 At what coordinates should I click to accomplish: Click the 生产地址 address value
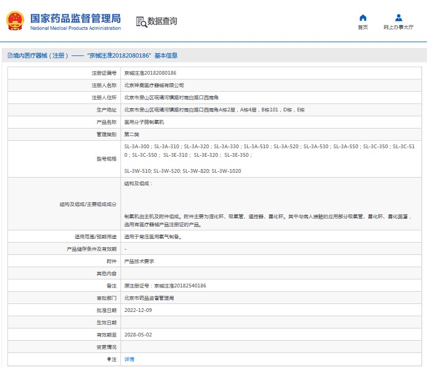click(x=214, y=109)
